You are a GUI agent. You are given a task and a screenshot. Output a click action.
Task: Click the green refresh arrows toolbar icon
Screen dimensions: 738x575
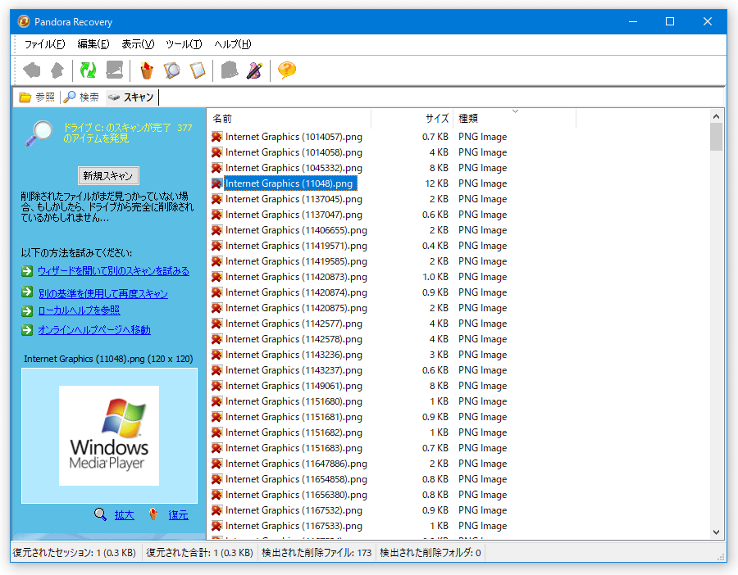pyautogui.click(x=88, y=70)
